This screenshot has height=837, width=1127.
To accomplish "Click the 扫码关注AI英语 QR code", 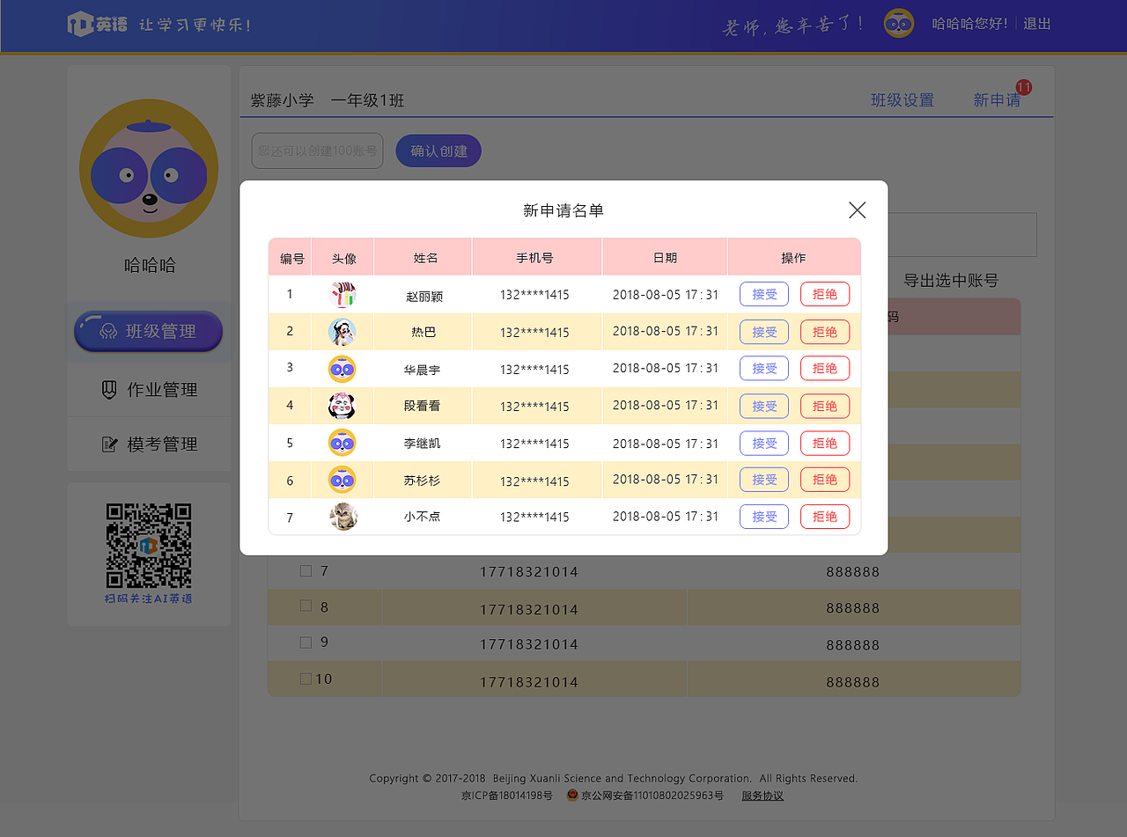I will pos(148,546).
